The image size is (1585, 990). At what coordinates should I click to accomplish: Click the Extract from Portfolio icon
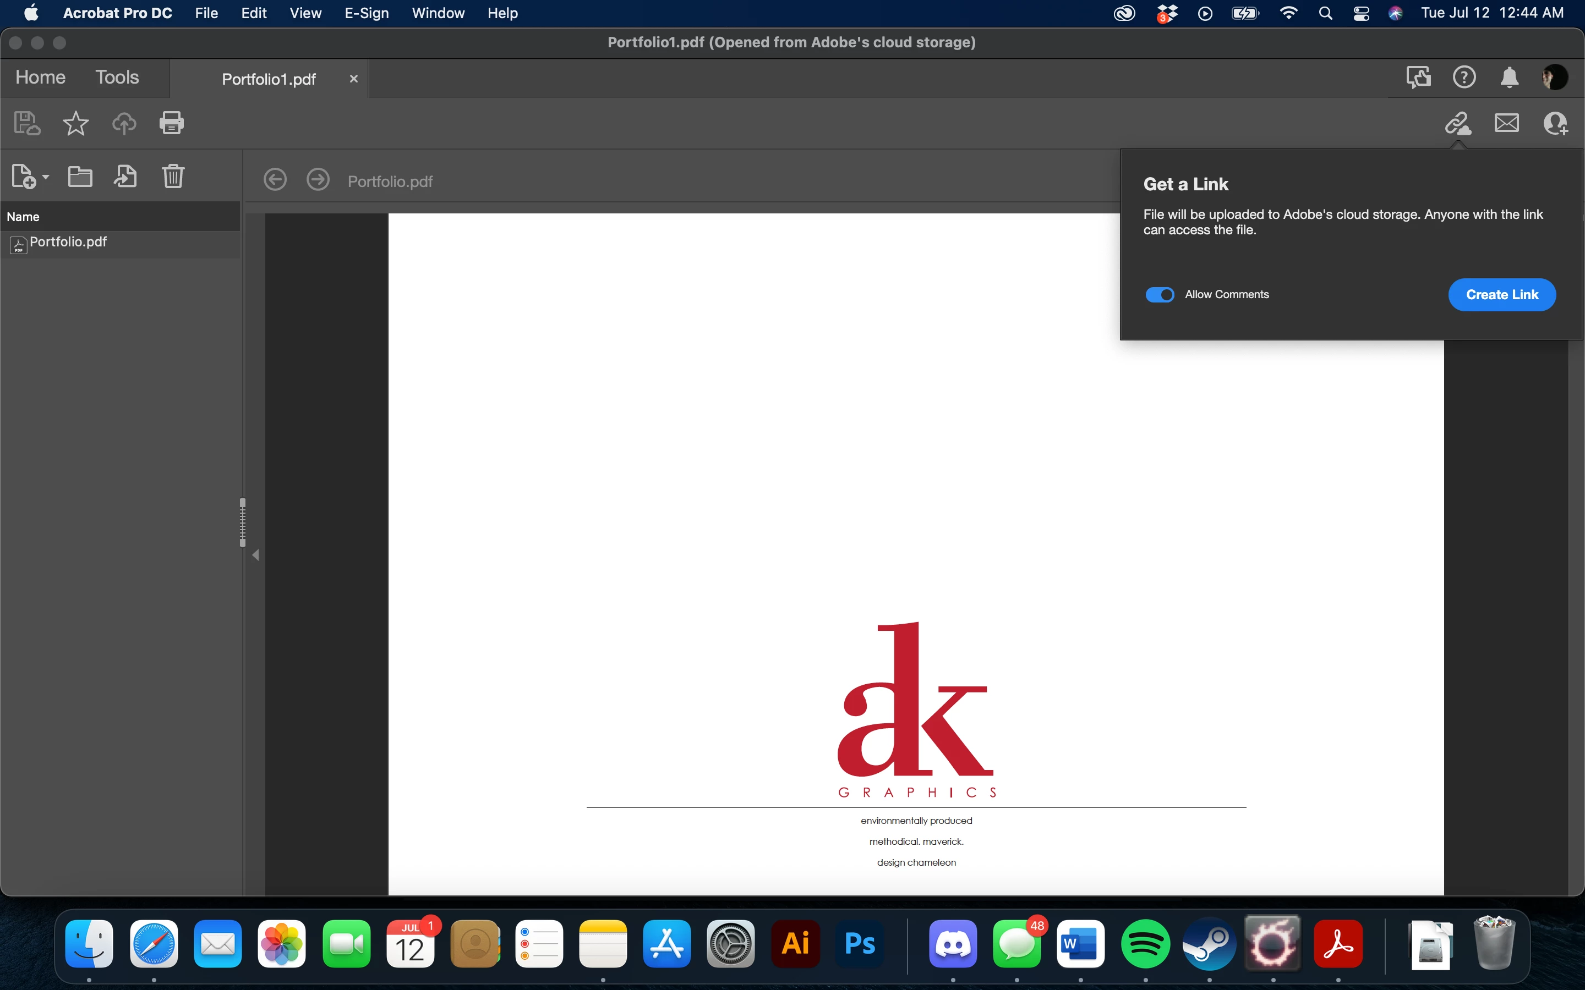pos(125,177)
